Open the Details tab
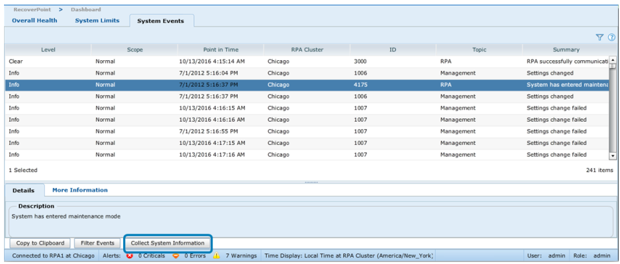Viewport: 620px width, 264px height. [23, 190]
